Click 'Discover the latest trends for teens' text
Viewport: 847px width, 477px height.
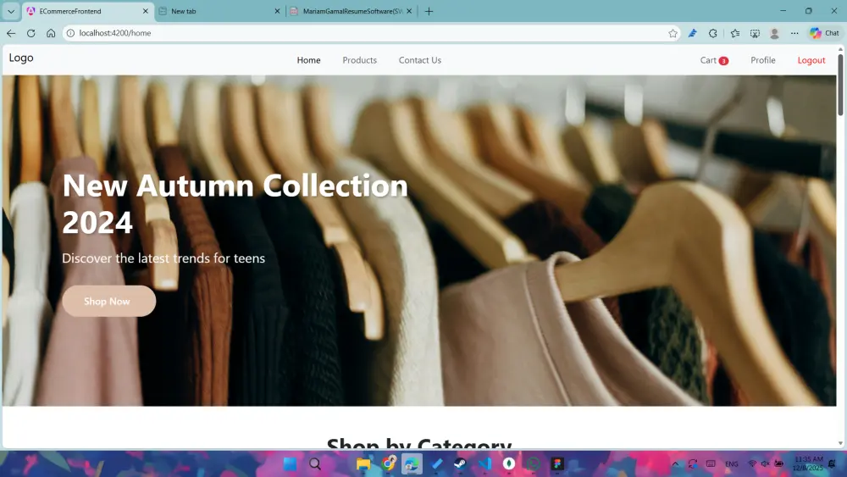coord(163,258)
